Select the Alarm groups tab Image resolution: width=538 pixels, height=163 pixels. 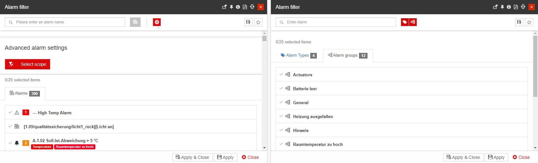(347, 55)
